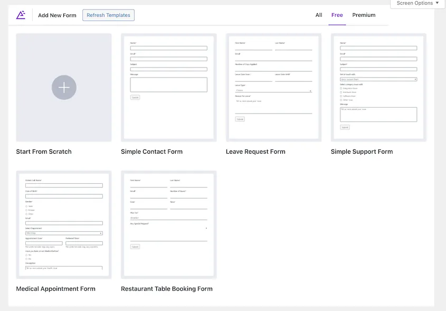The image size is (446, 311).
Task: Click the plus icon to start from scratch
Action: tap(64, 87)
